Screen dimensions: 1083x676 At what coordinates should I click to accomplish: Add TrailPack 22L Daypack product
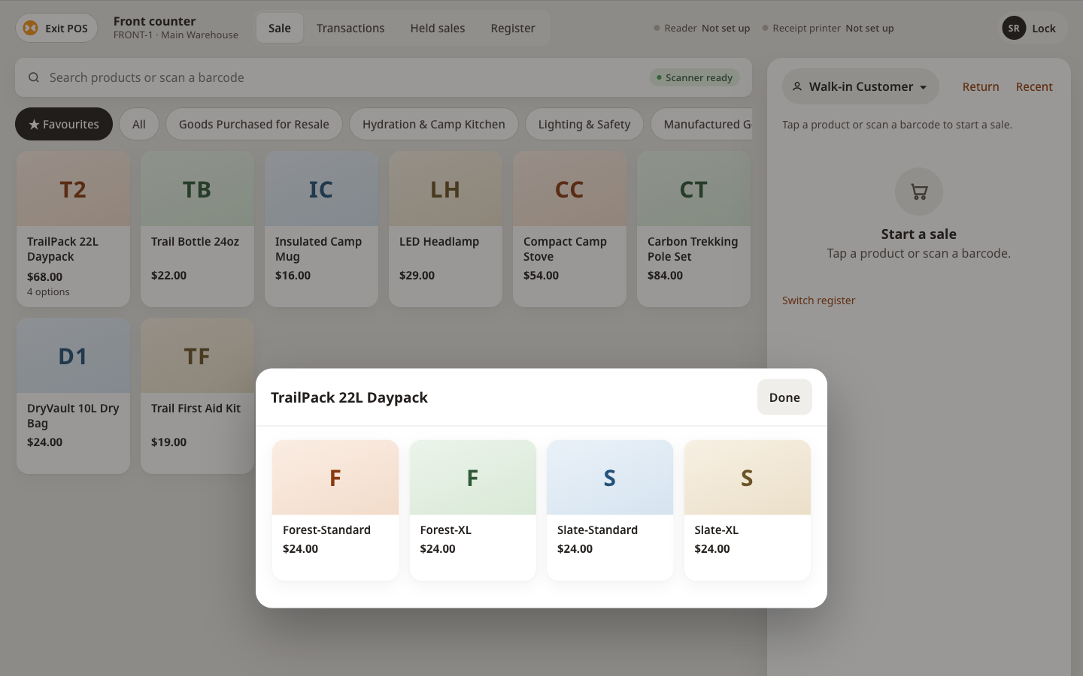(x=73, y=229)
